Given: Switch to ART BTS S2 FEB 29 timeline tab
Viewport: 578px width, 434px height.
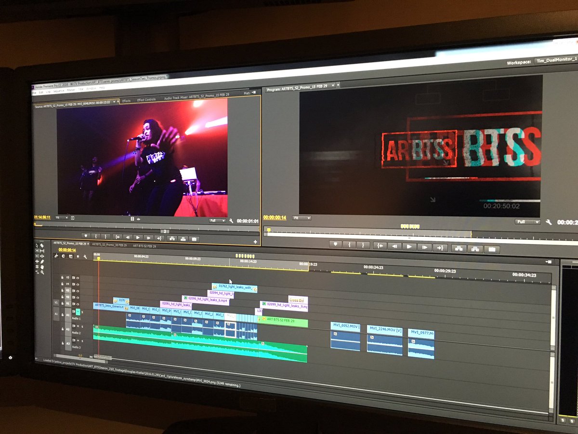Looking at the screenshot, I should click(144, 246).
